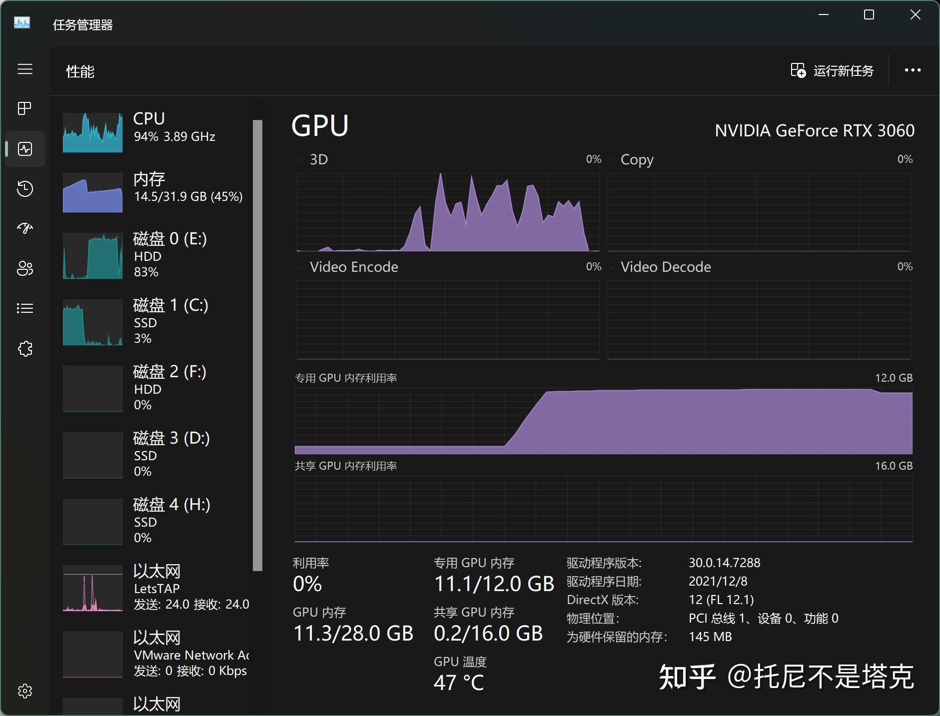Image resolution: width=940 pixels, height=716 pixels.
Task: Open the Processes page
Action: coord(24,108)
